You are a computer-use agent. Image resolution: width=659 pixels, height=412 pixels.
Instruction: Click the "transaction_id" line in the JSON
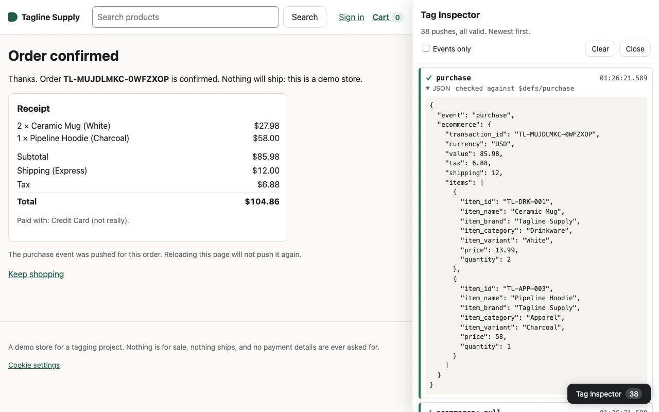point(523,134)
